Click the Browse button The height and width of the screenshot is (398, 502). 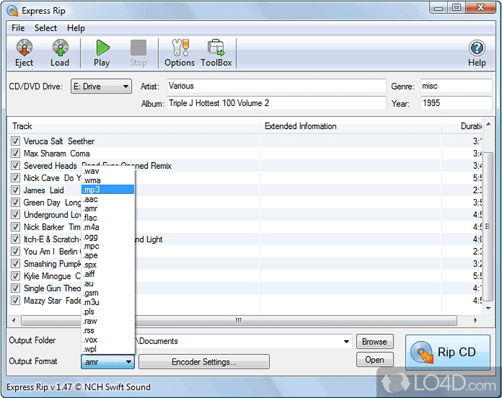[x=375, y=342]
